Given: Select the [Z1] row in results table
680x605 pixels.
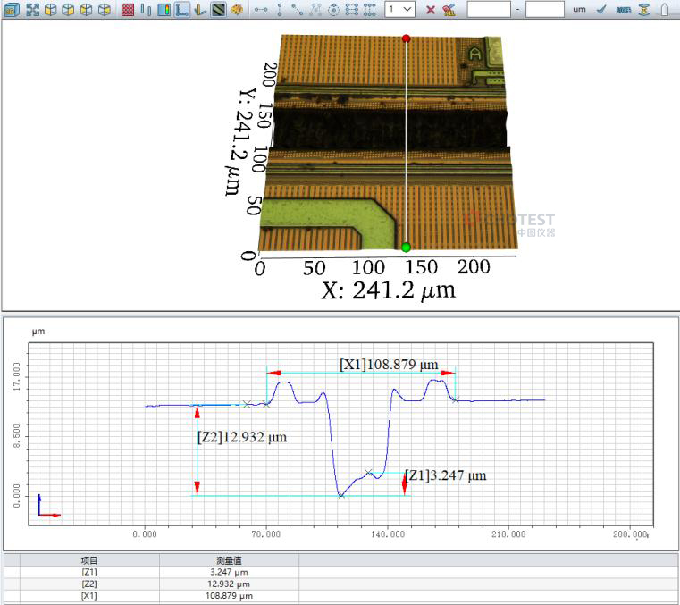Looking at the screenshot, I should (89, 572).
